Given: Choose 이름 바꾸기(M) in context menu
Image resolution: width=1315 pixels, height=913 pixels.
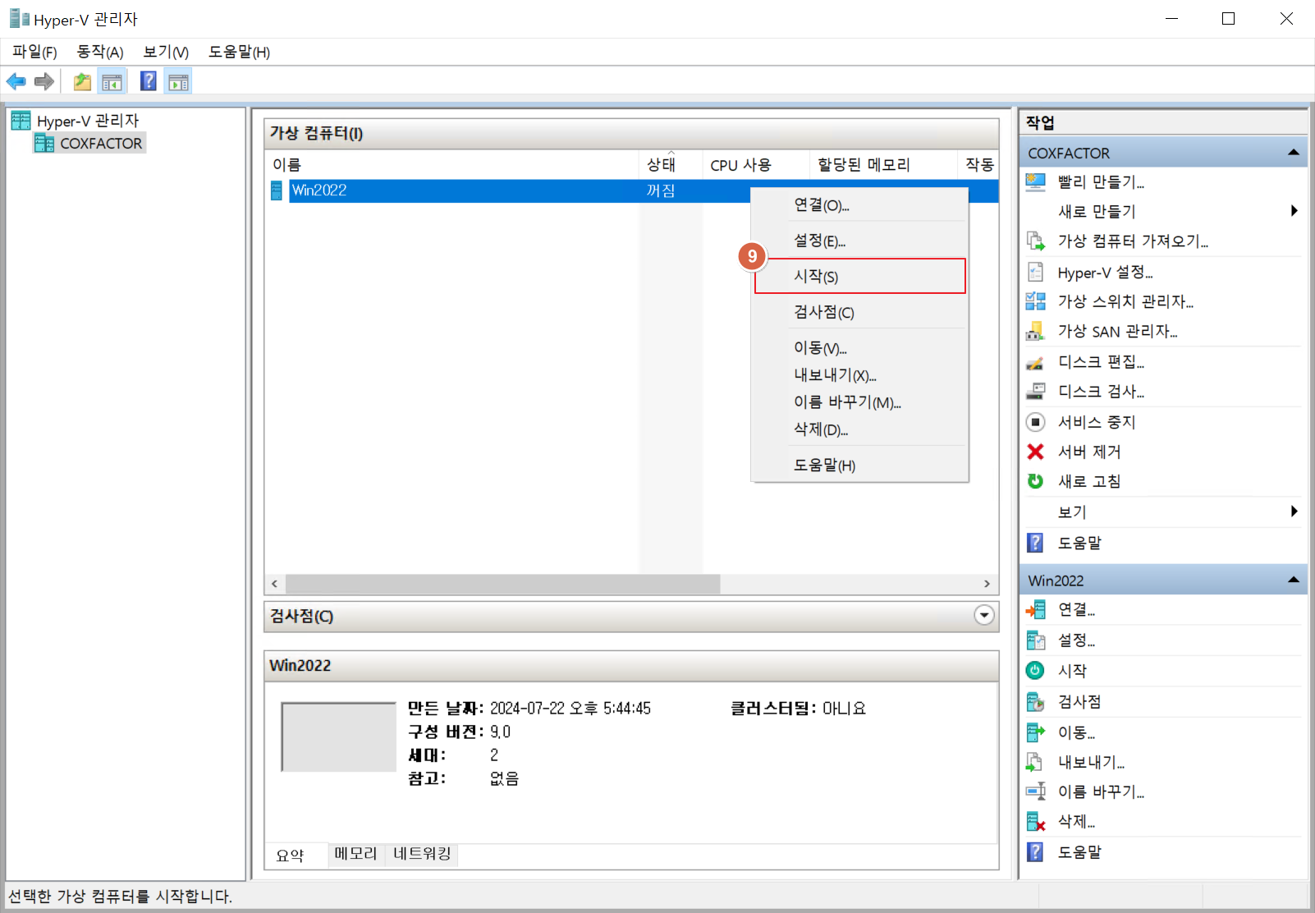Looking at the screenshot, I should 859,402.
